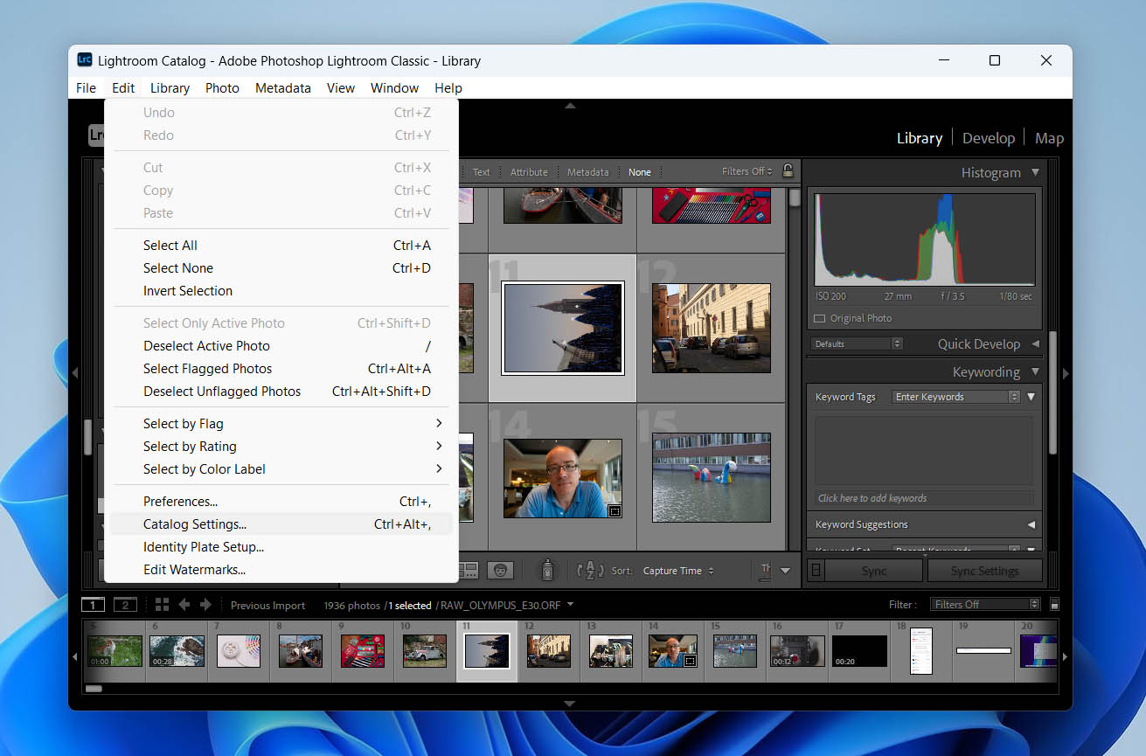Hide the filmstrip with the bottom arrow
Screen dimensions: 1146x756
pos(570,704)
